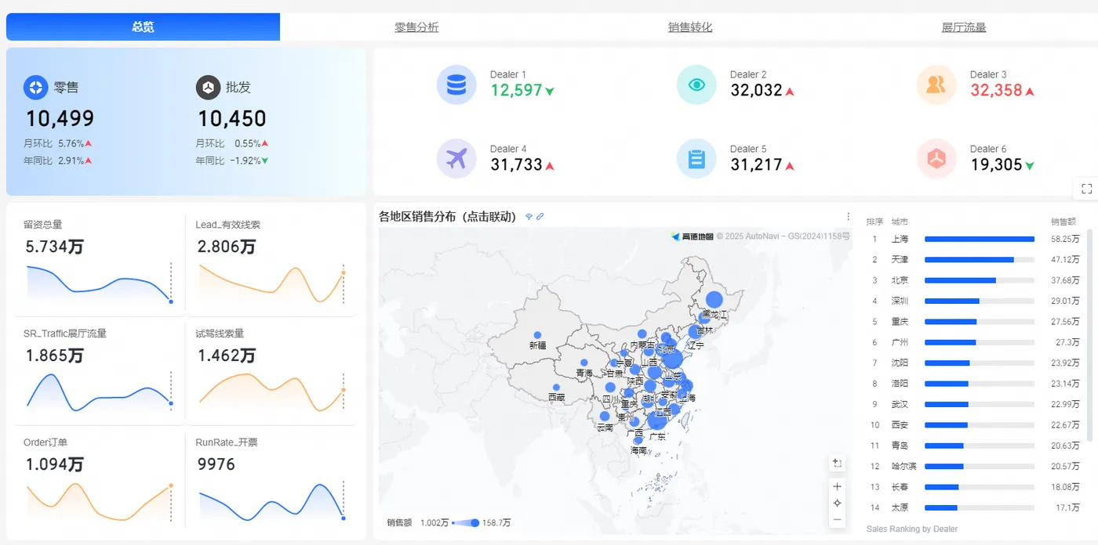Image resolution: width=1098 pixels, height=545 pixels.
Task: Click the linkage icon beside map title
Action: click(540, 217)
